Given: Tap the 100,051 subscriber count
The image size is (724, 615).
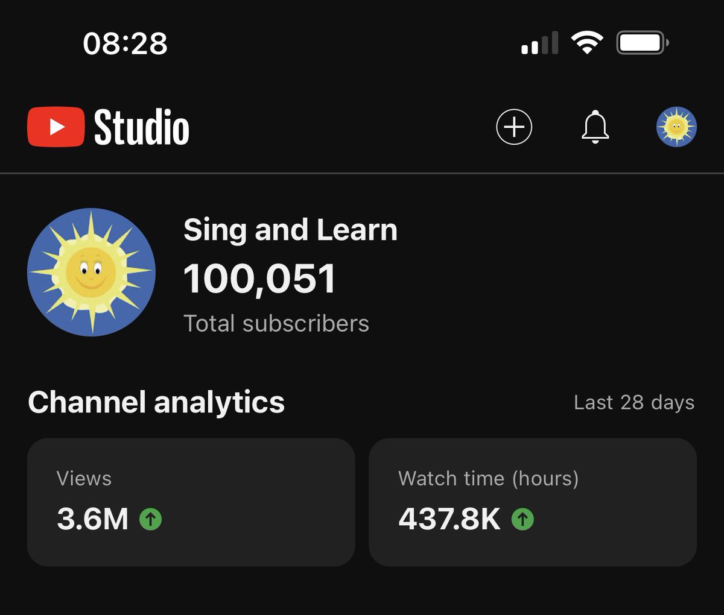Looking at the screenshot, I should point(259,279).
